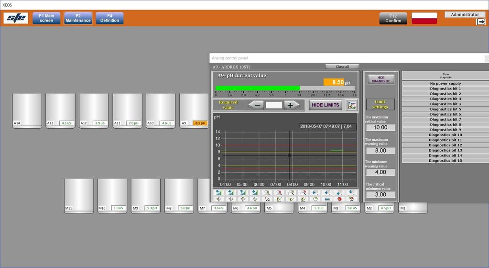Image resolution: width=489 pixels, height=268 pixels.
Task: Click the SFE logo icon
Action: pos(16,18)
